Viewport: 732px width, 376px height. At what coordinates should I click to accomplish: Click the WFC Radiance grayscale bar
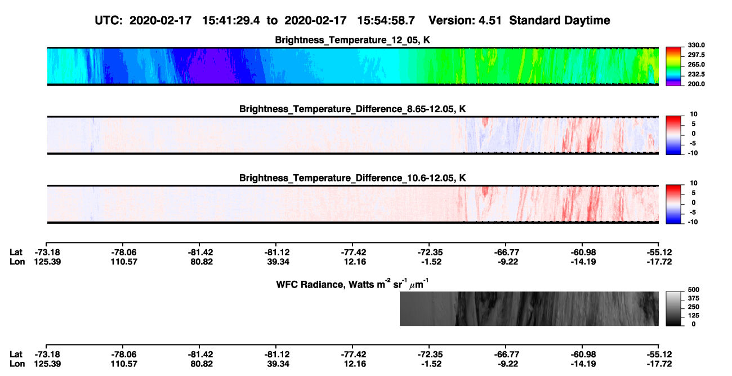tap(674, 309)
